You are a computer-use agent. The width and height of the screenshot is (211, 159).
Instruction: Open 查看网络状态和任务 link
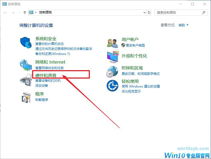(50, 68)
